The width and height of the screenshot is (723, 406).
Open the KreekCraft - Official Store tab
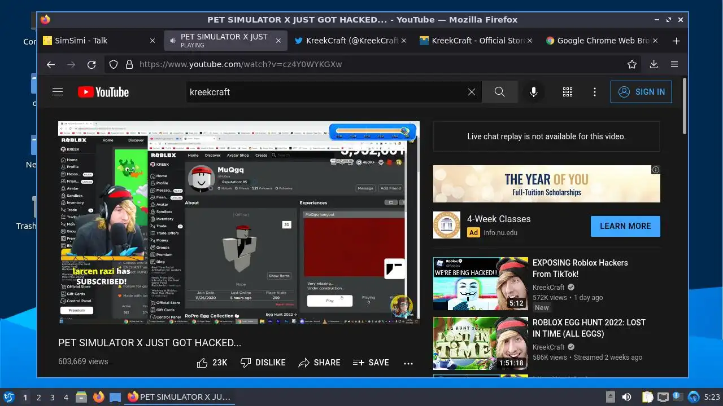coord(476,41)
